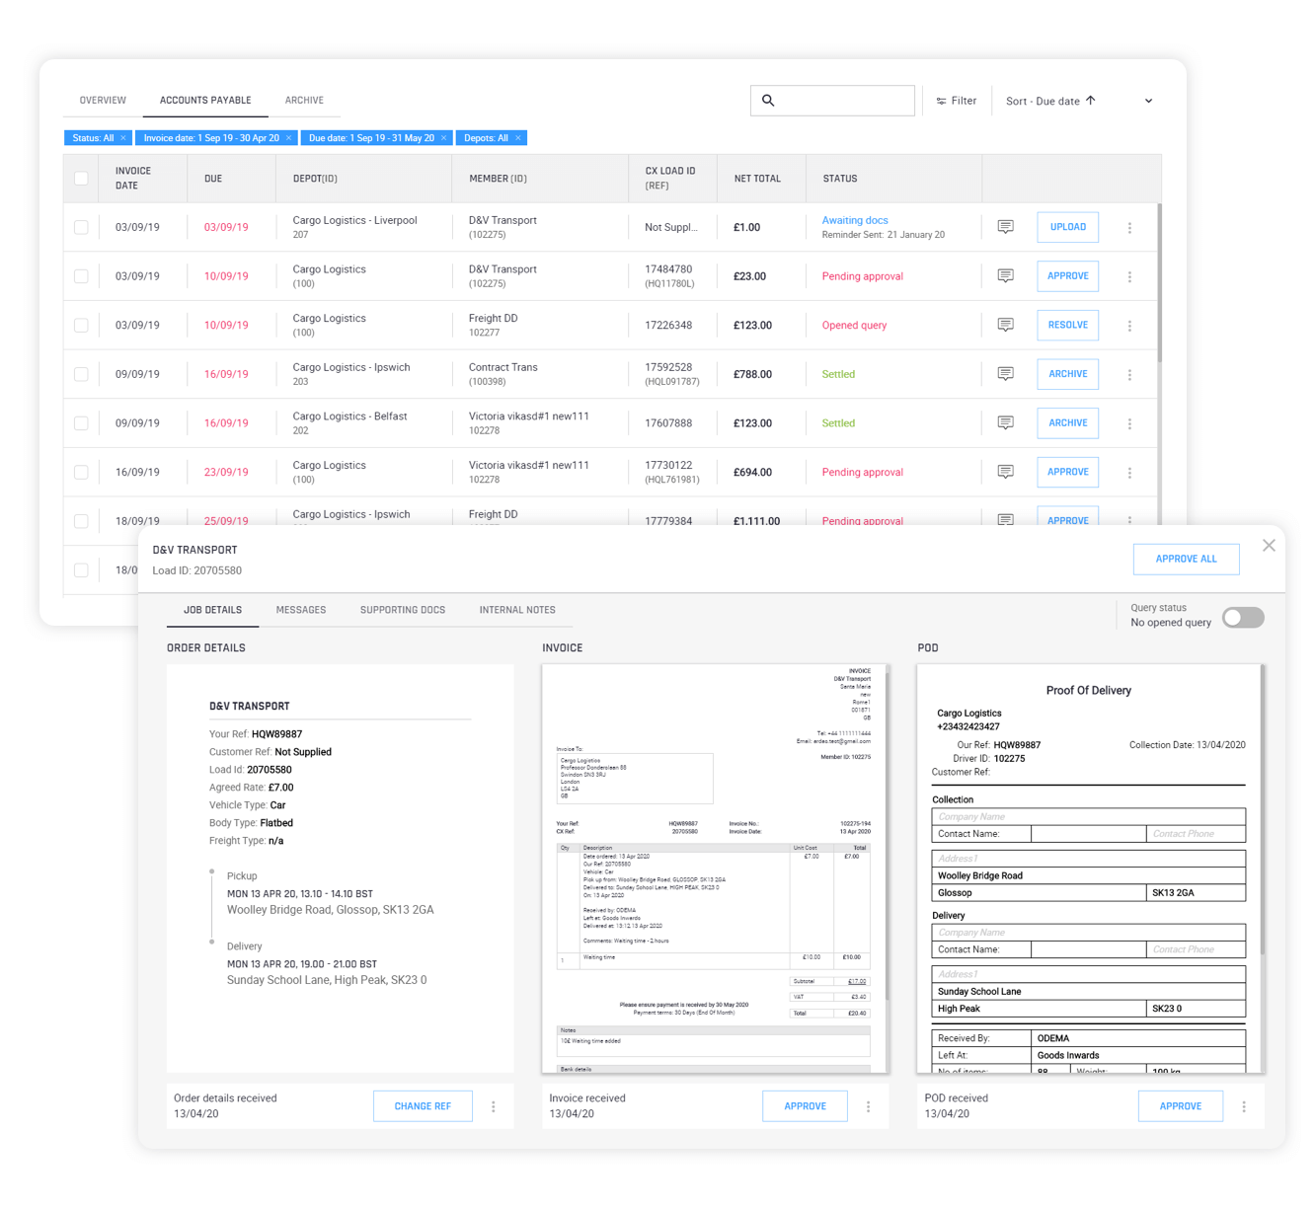Click the Change Ref button
The height and width of the screenshot is (1208, 1315).
point(423,1106)
